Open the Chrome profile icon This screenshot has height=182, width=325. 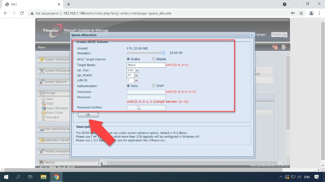pyautogui.click(x=311, y=13)
